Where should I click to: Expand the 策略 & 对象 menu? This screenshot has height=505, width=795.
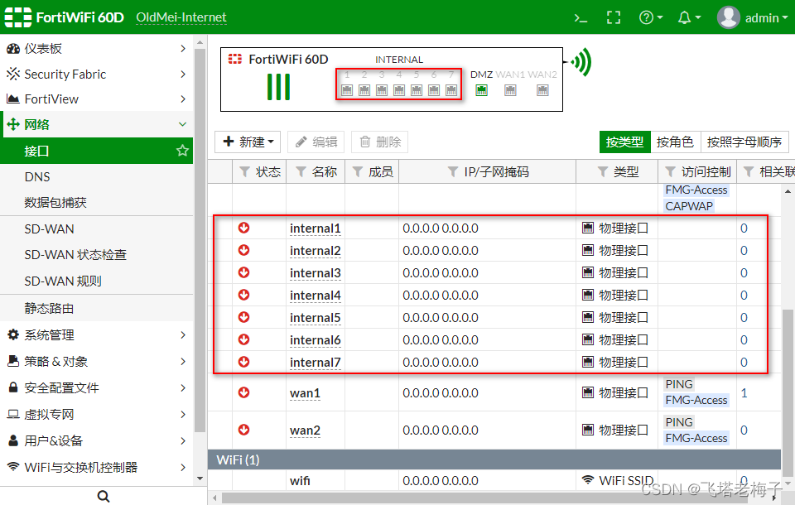tap(96, 362)
